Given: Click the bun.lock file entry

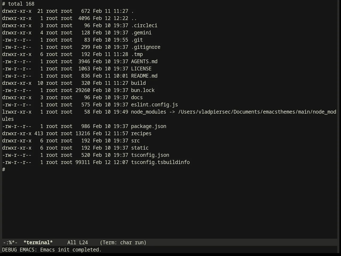Looking at the screenshot, I should pos(143,90).
